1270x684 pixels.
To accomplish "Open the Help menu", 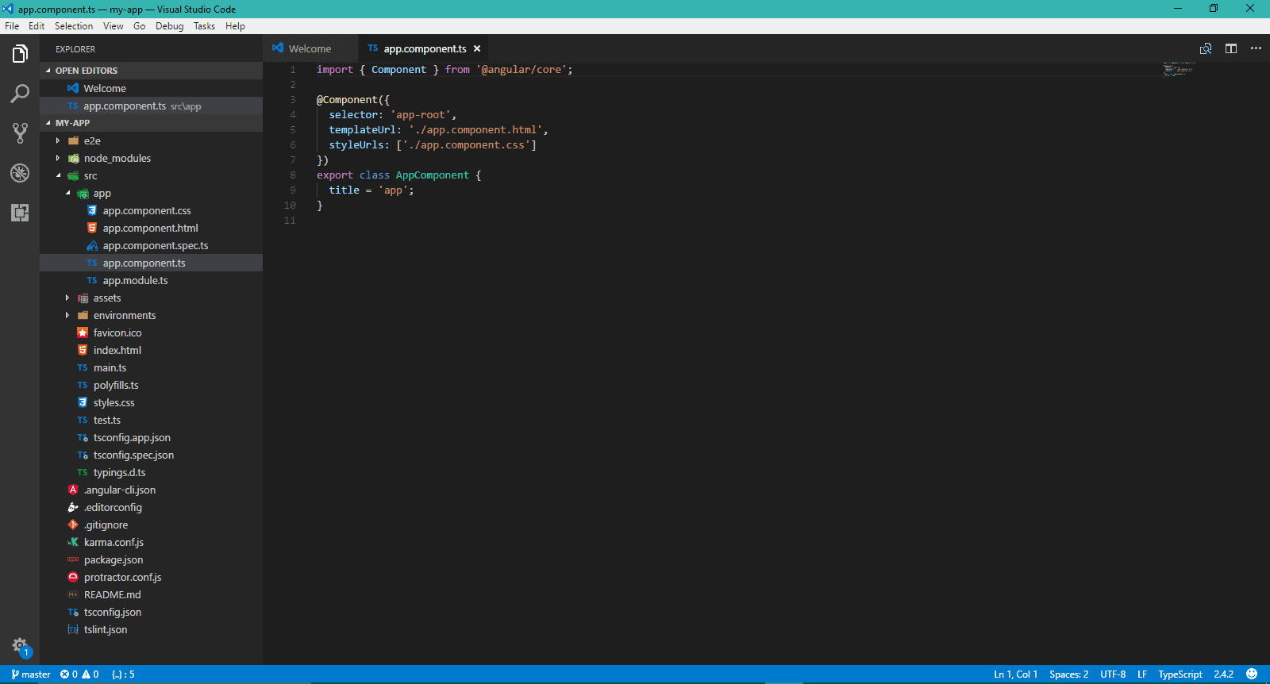I will coord(235,26).
